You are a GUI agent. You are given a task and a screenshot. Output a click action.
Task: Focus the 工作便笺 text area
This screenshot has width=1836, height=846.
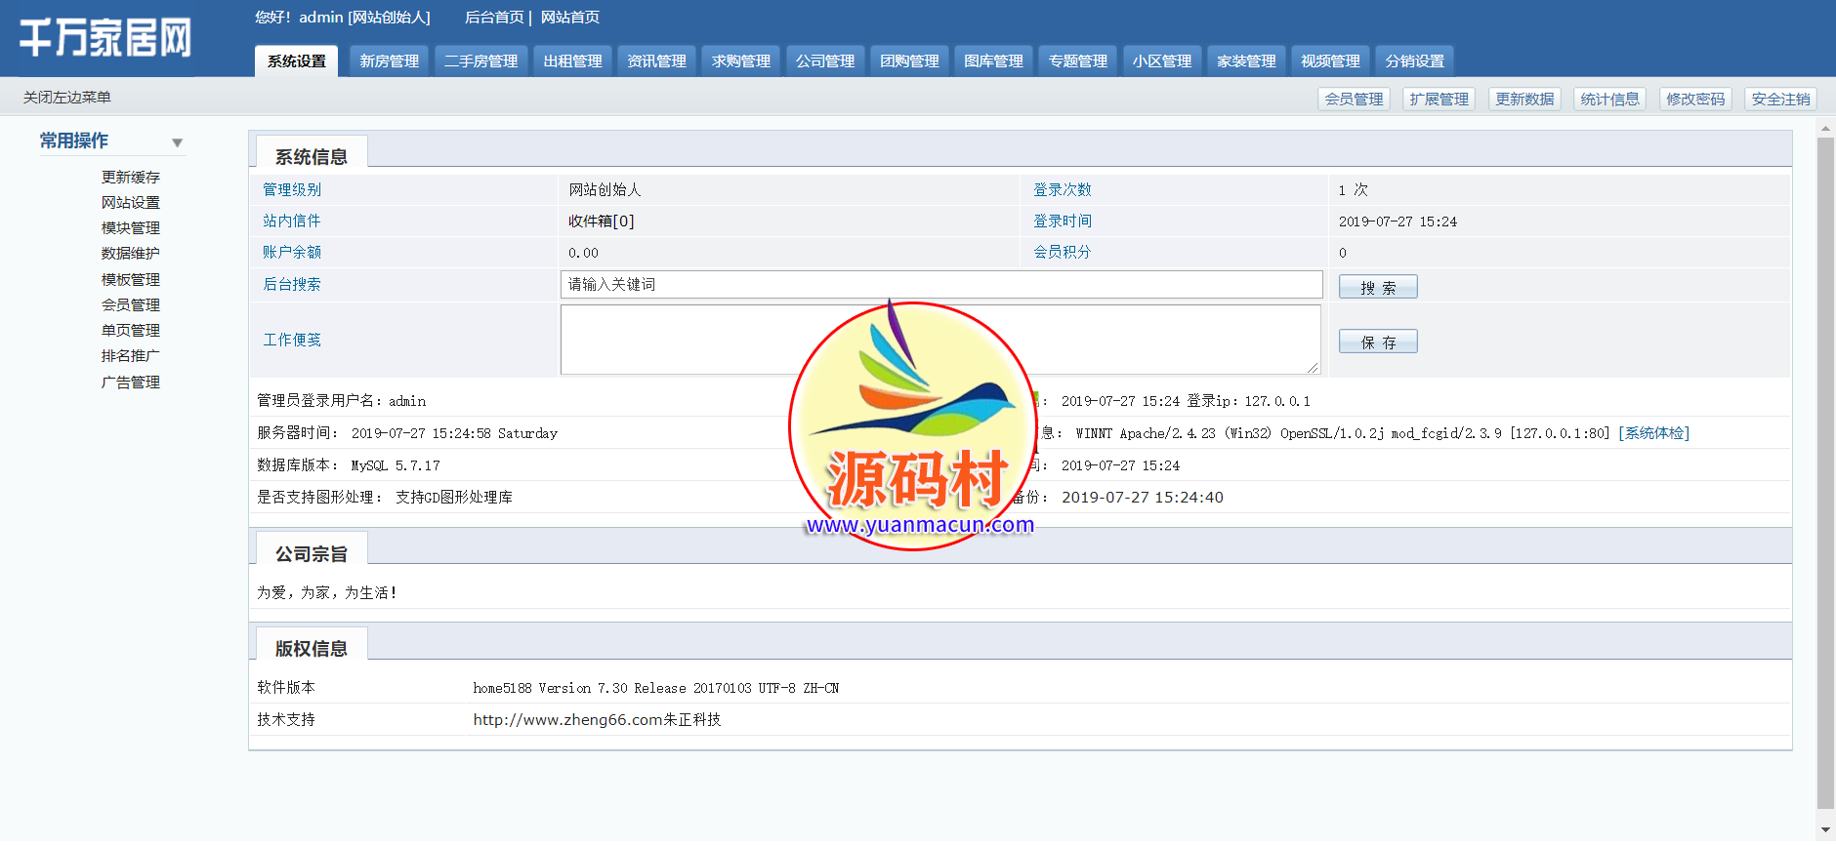[x=941, y=340]
